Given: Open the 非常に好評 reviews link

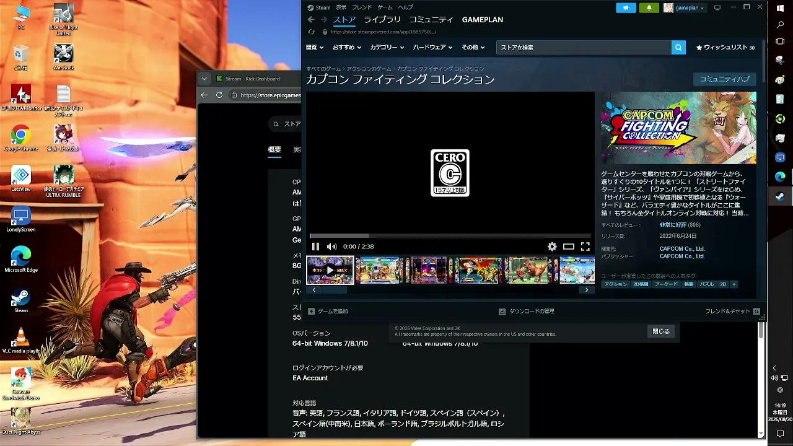Looking at the screenshot, I should (672, 225).
